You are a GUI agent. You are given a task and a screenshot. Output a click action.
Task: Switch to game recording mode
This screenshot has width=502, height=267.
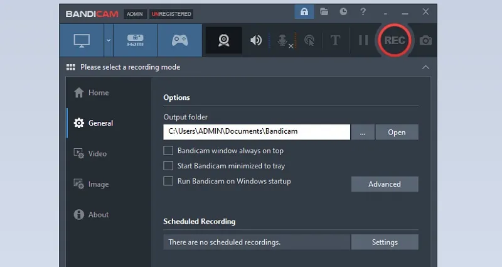(x=180, y=40)
